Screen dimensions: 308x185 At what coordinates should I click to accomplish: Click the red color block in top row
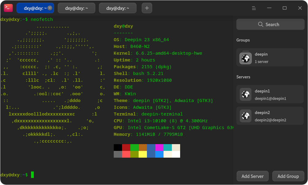(x=126, y=148)
